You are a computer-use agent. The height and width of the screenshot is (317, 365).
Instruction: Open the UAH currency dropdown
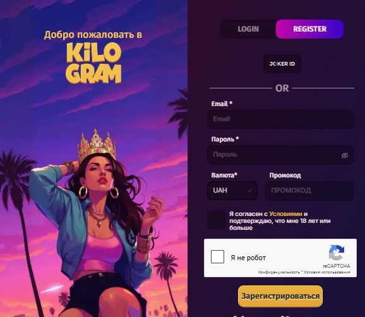(232, 191)
